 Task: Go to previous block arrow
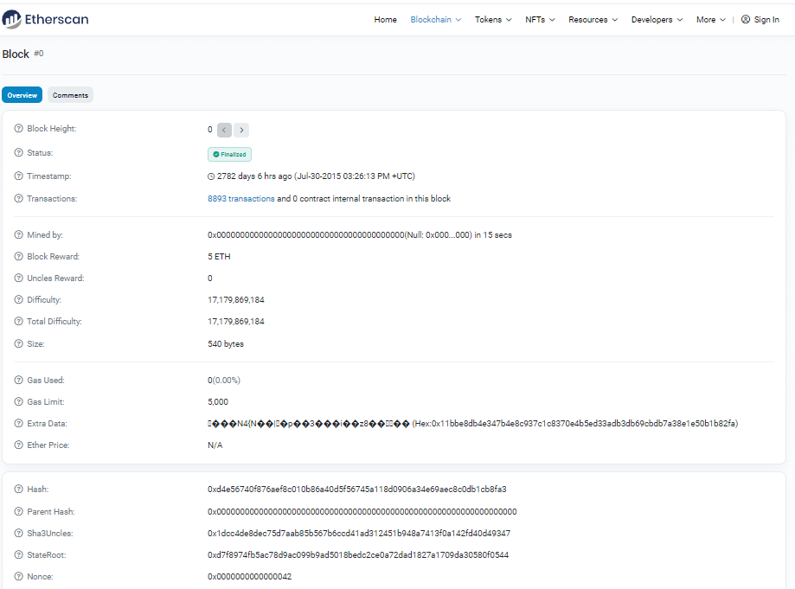[224, 130]
